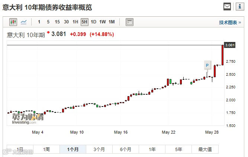Switch to the 5年 range tab

click(x=178, y=149)
